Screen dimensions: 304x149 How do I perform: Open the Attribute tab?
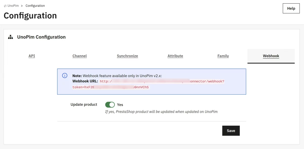coord(175,56)
